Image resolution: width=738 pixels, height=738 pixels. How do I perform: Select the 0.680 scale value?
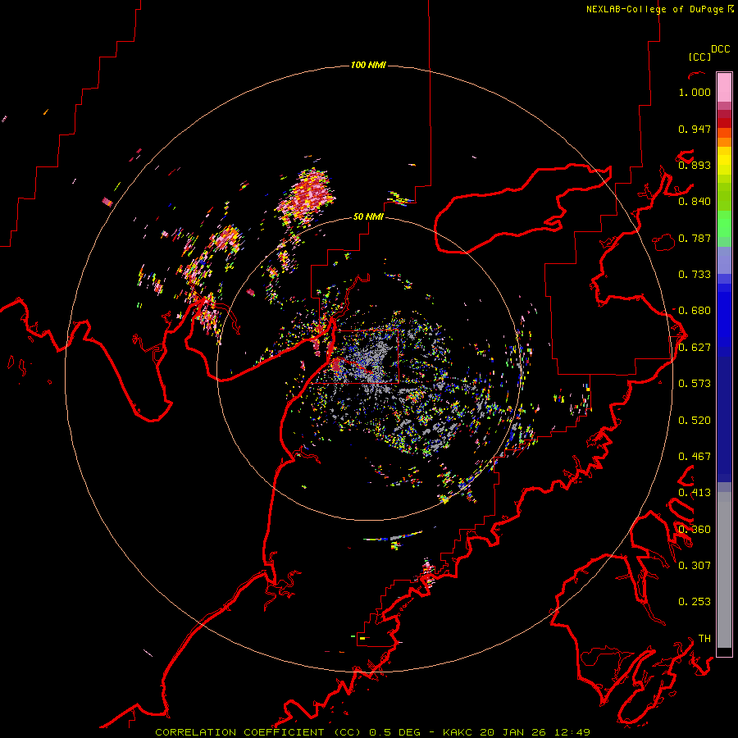(x=695, y=311)
